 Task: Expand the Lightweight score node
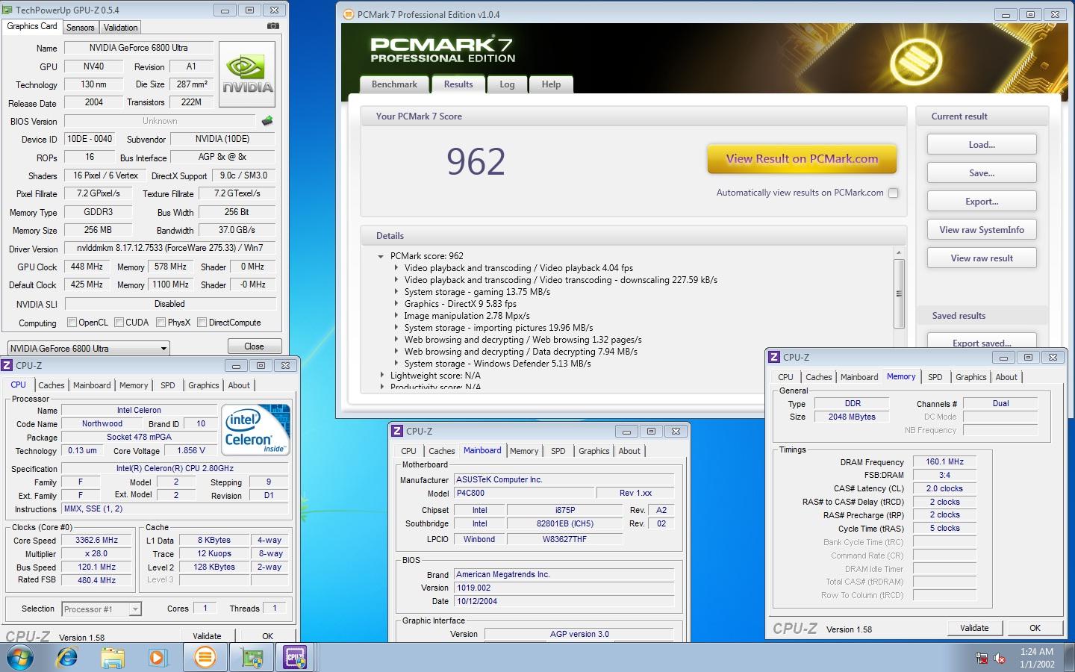click(381, 376)
